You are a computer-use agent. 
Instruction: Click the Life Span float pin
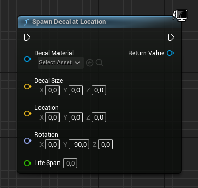click(x=28, y=163)
